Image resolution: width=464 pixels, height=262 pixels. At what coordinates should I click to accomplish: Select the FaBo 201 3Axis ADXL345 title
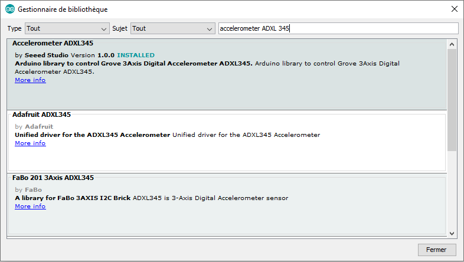tap(53, 178)
